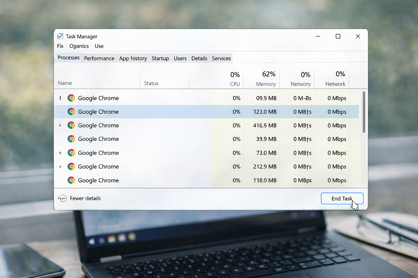Maximize the Task Manager window

coord(338,36)
